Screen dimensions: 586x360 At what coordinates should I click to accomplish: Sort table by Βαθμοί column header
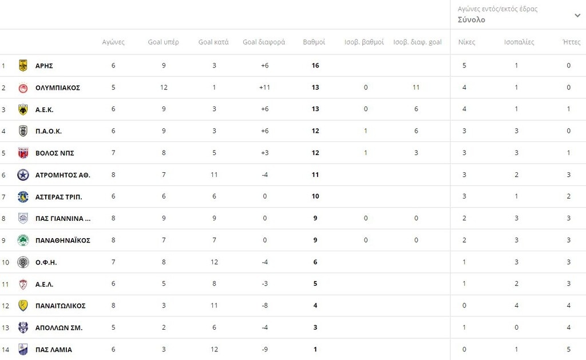click(314, 42)
